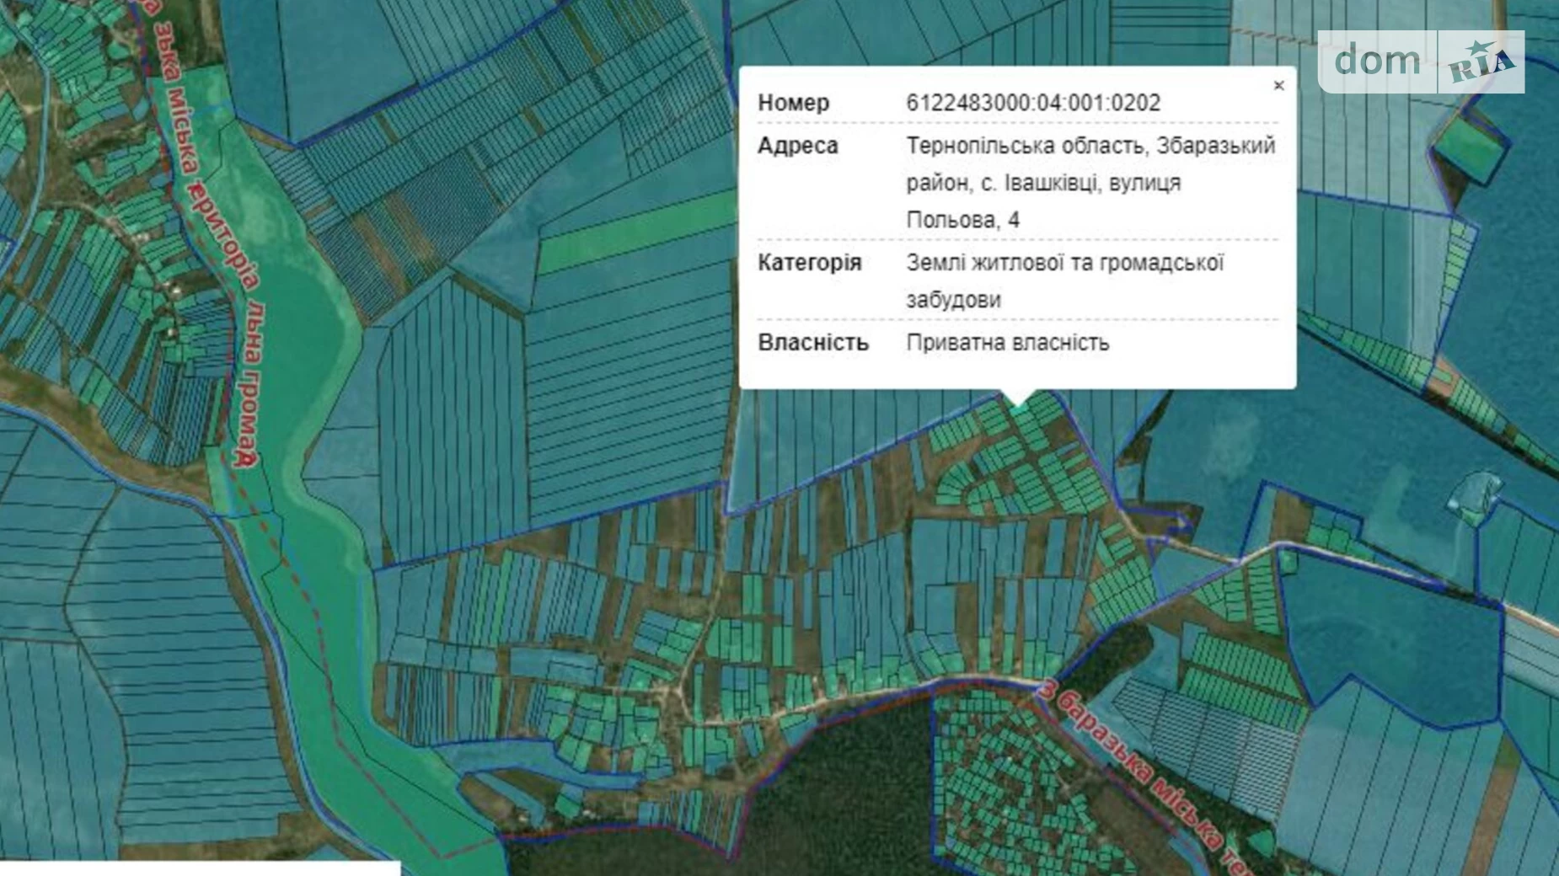Screen dimensions: 1559x876
Task: Click the Адреса field label
Action: point(798,146)
